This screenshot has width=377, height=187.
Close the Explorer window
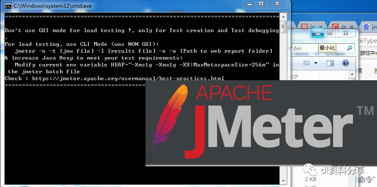tap(346, 33)
